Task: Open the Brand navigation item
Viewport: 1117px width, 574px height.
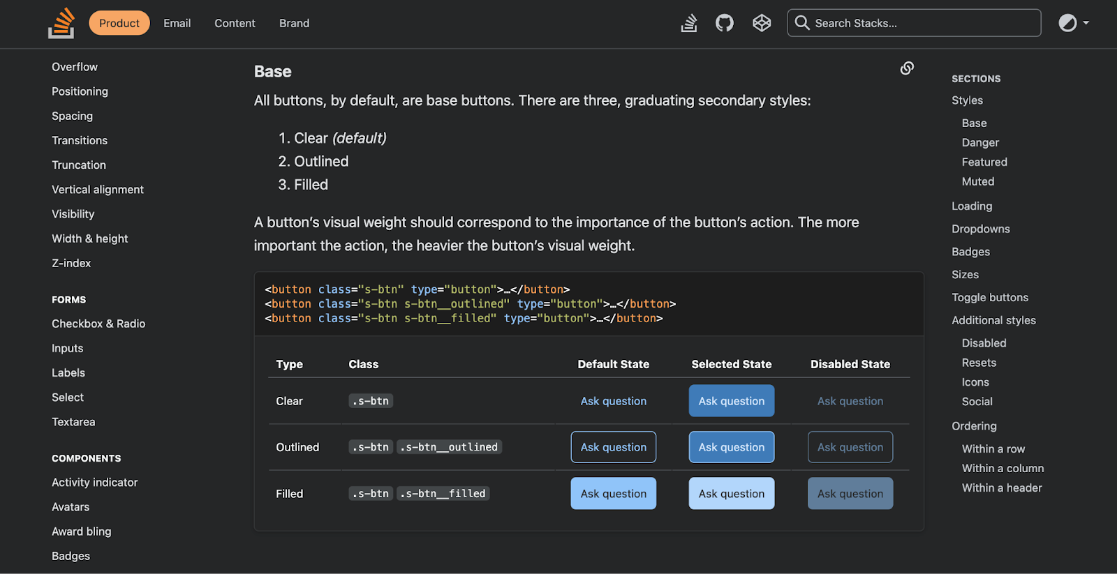Action: coord(294,23)
